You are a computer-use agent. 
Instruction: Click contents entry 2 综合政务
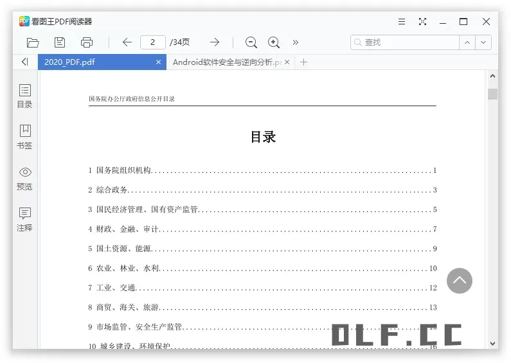[x=262, y=190]
